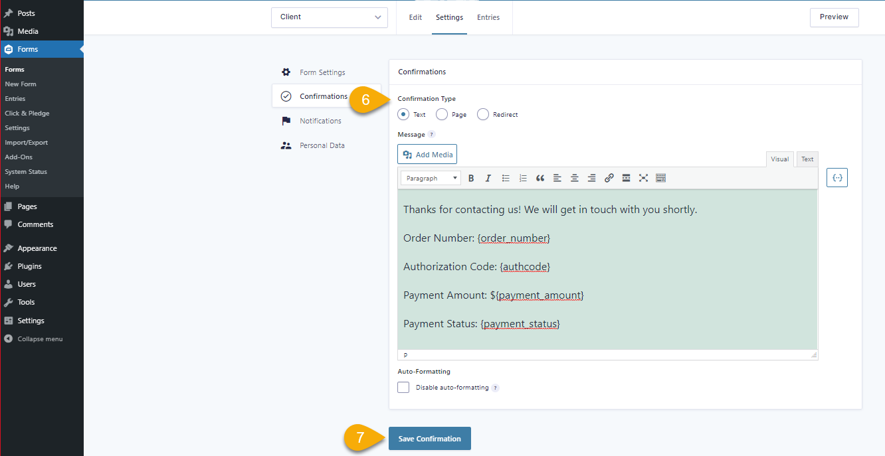Enter fullscreen editor mode
Viewport: 885px width, 456px height.
tap(643, 178)
